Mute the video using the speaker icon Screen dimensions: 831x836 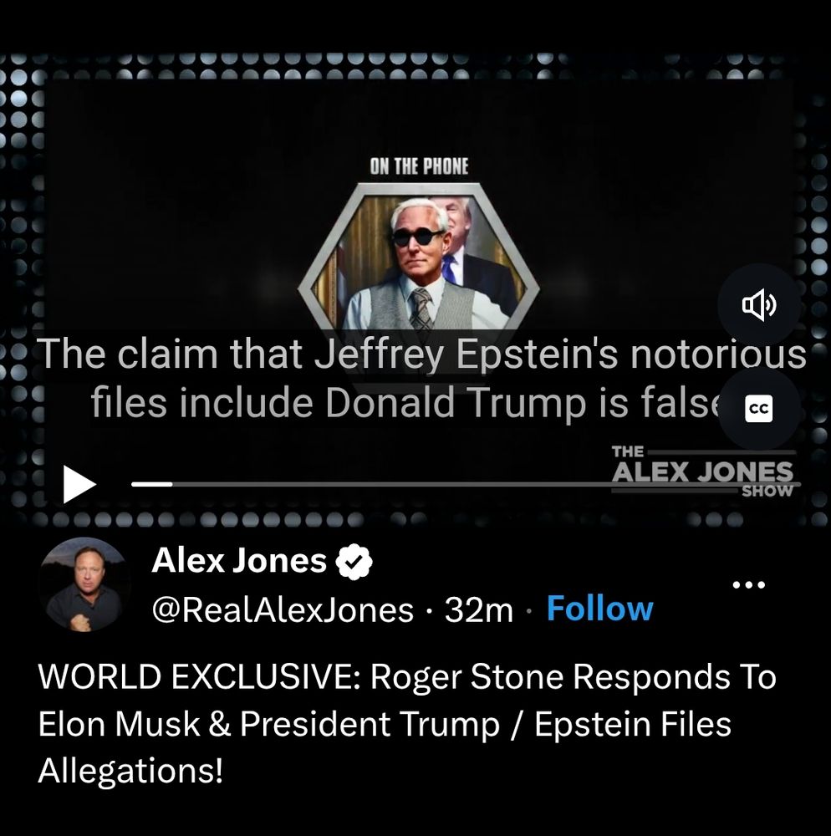point(758,304)
